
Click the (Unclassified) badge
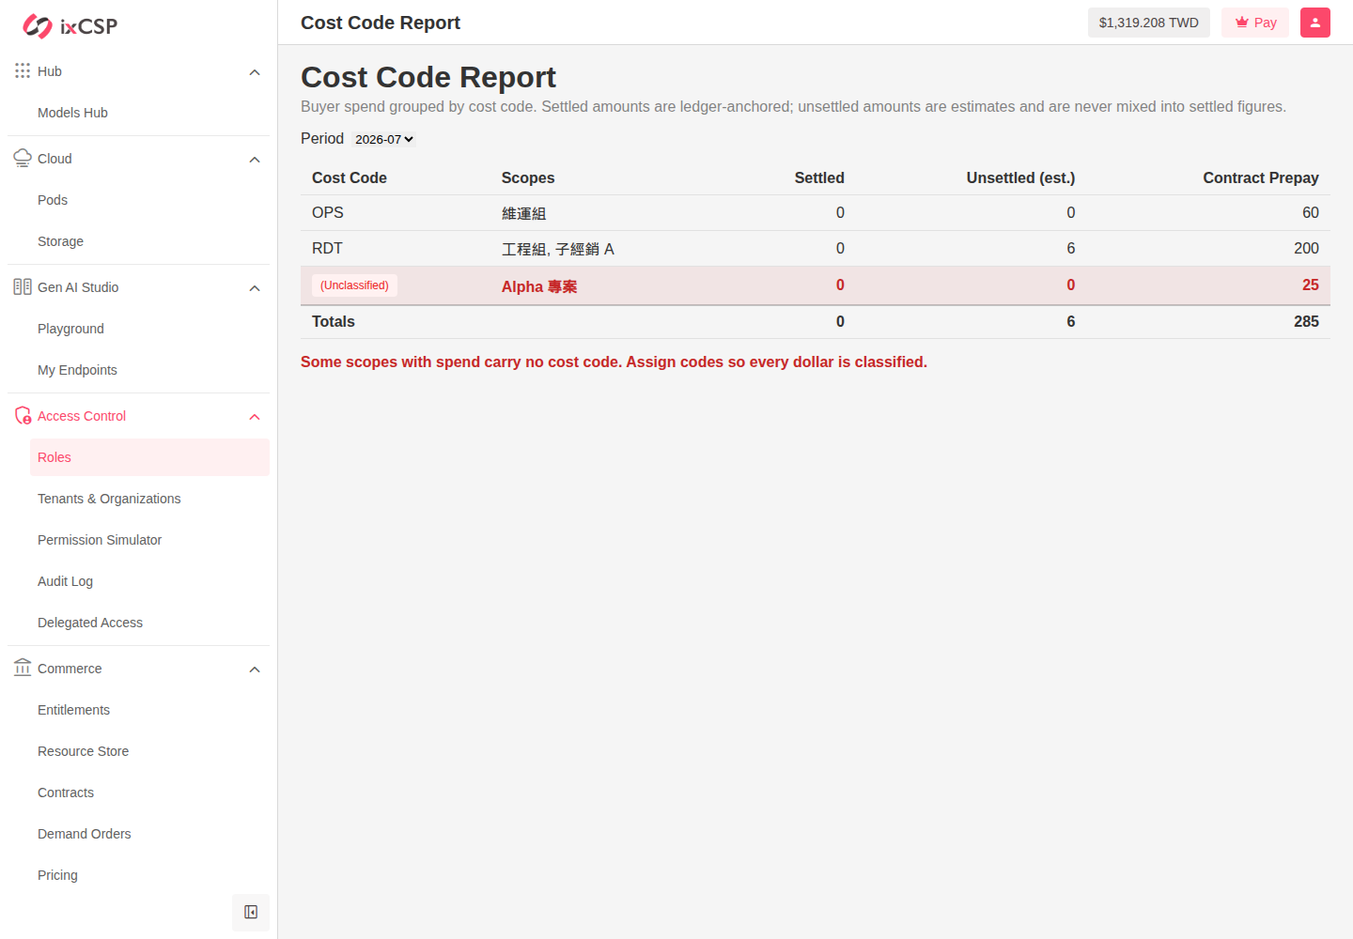(354, 285)
